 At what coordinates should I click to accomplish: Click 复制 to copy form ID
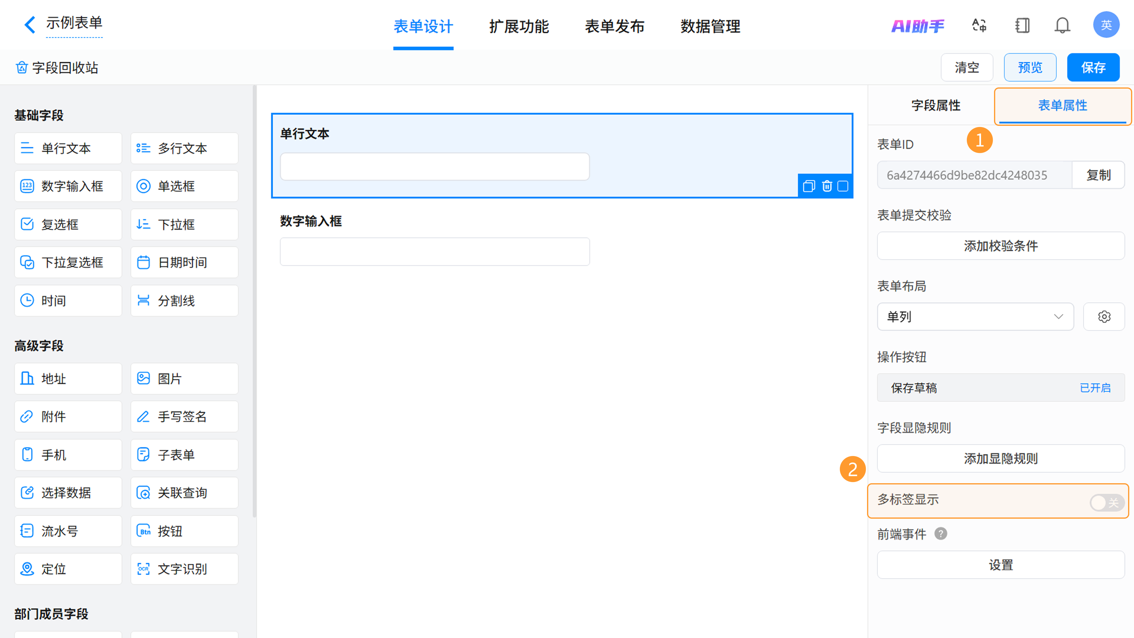click(1098, 175)
